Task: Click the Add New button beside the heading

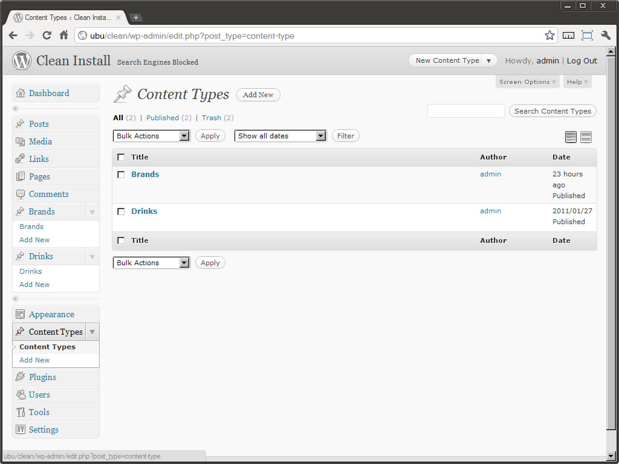Action: [258, 95]
